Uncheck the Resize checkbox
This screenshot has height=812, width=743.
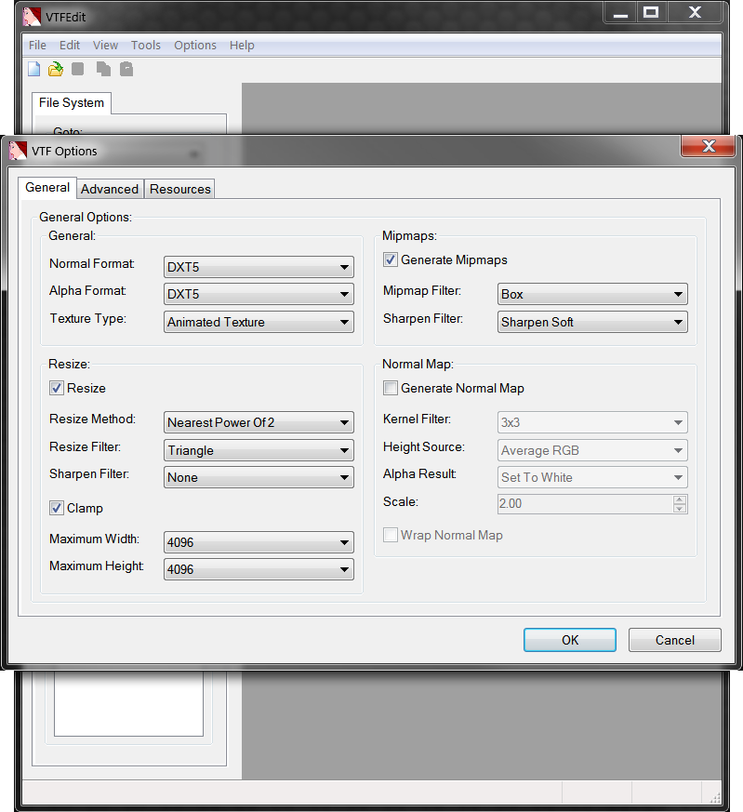57,388
